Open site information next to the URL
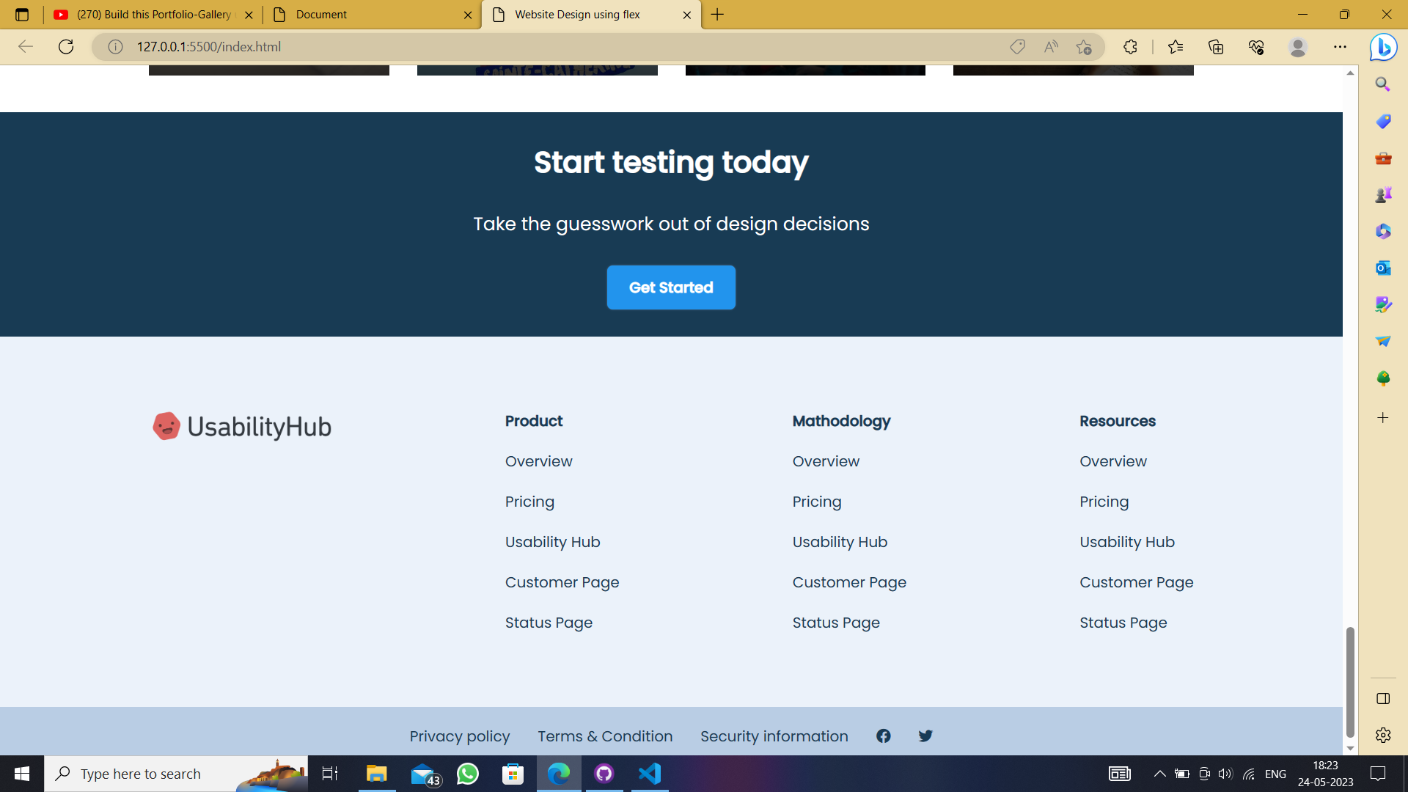Viewport: 1408px width, 792px height. (x=115, y=46)
